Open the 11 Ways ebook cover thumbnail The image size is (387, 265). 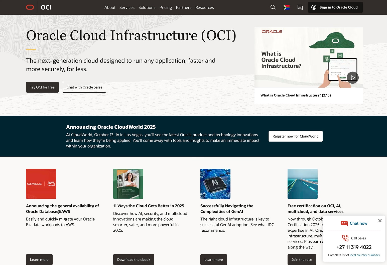point(128,184)
